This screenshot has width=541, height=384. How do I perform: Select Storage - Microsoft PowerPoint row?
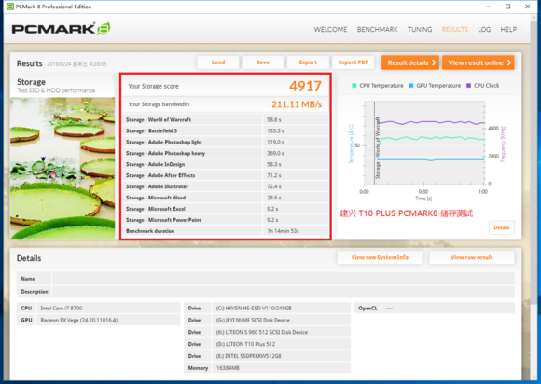point(226,220)
